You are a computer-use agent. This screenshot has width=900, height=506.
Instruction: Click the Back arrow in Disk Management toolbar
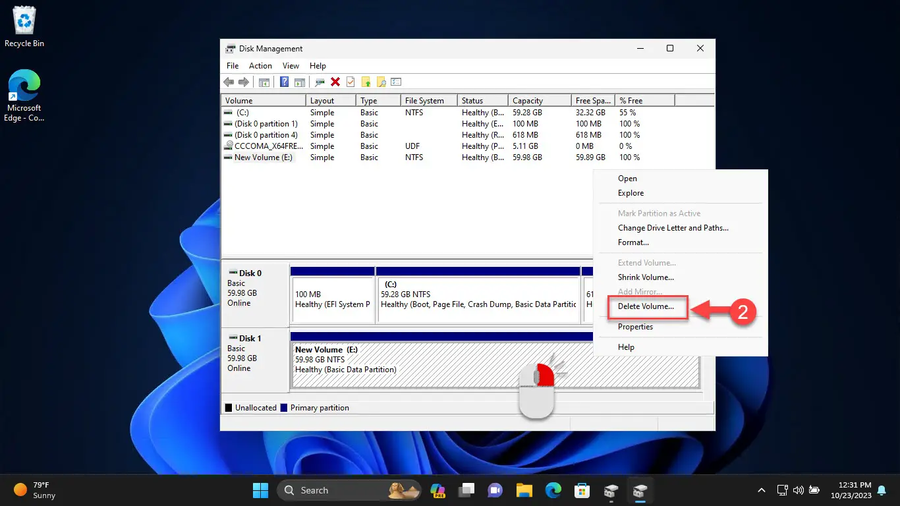[229, 82]
